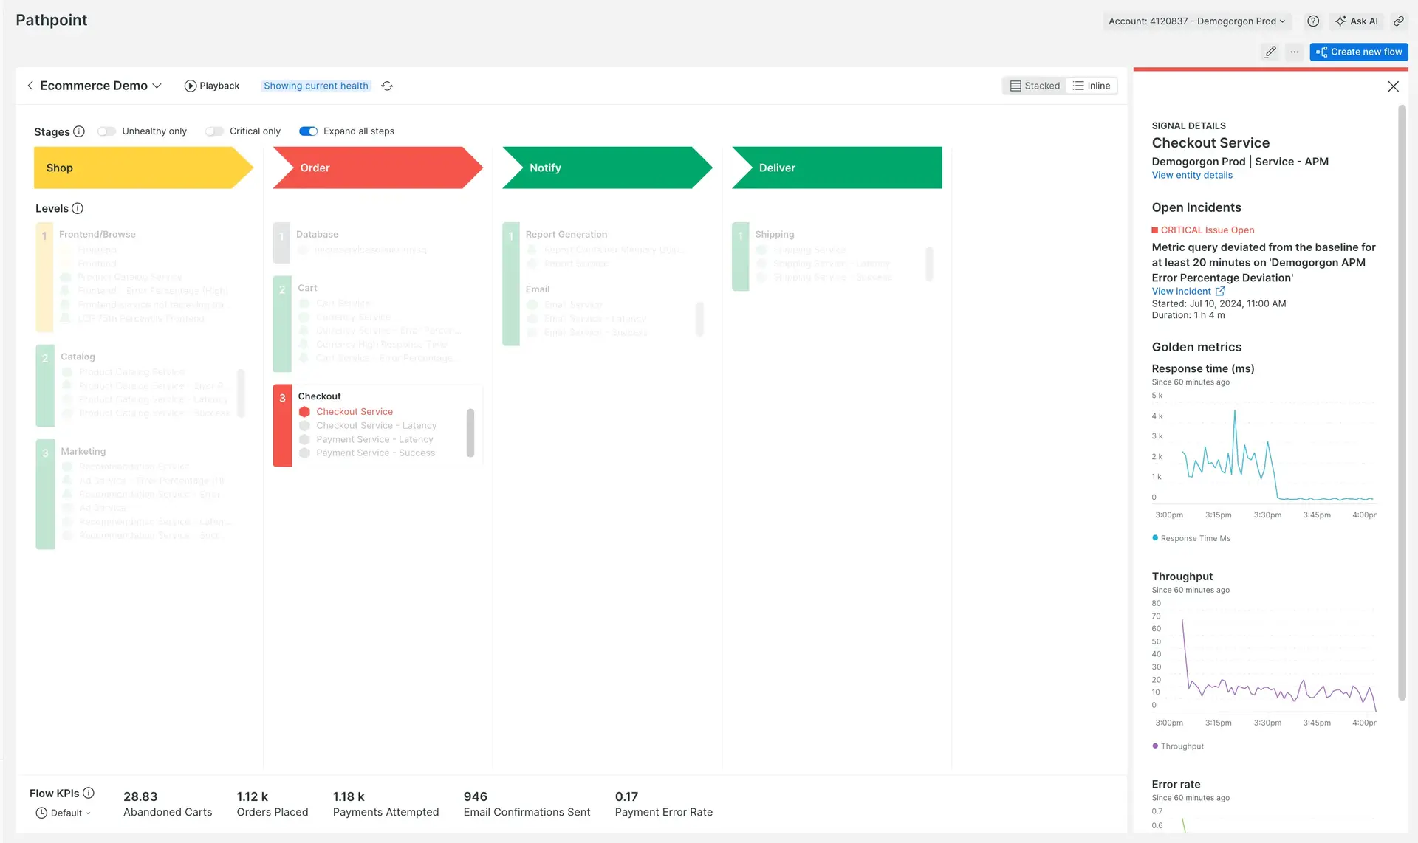Viewport: 1418px width, 843px height.
Task: Open the Account selector dropdown
Action: tap(1196, 21)
